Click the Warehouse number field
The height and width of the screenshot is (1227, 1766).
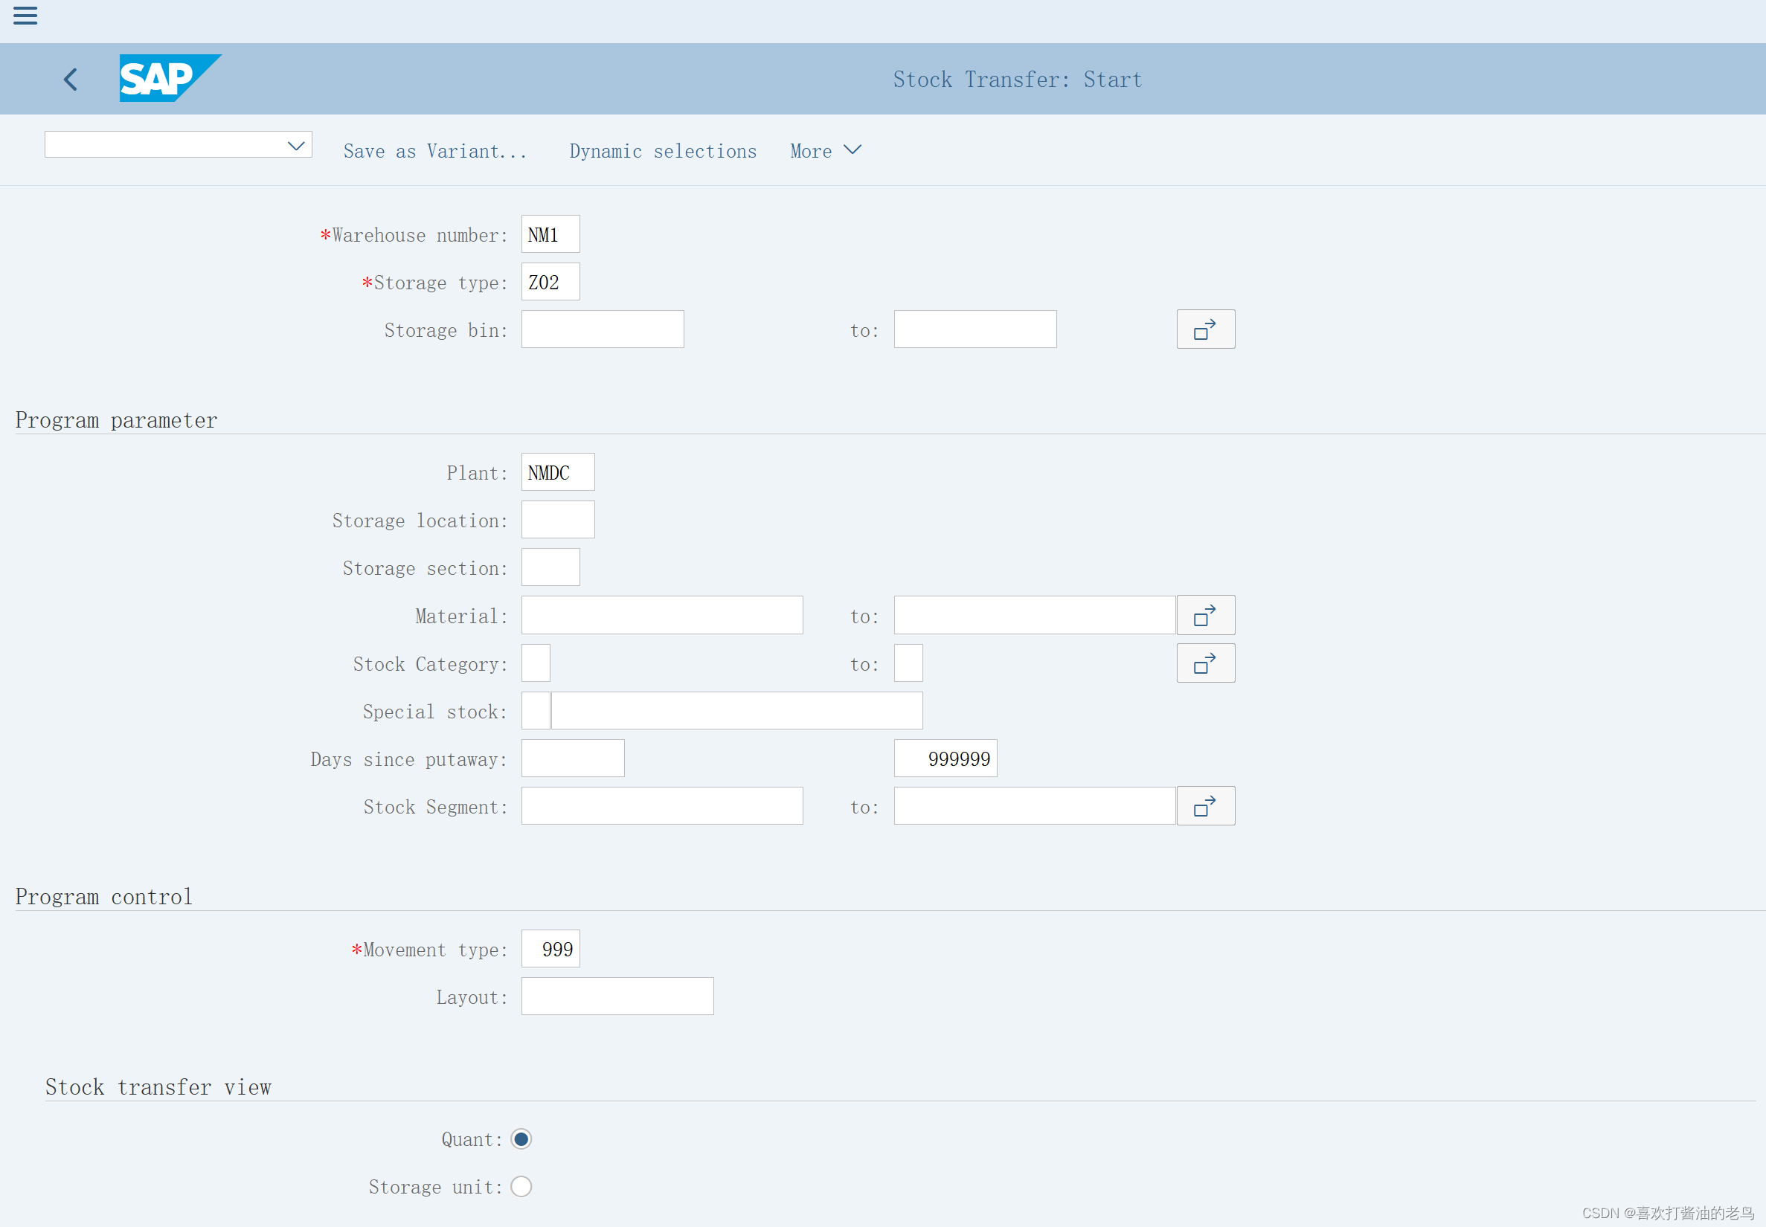[550, 234]
